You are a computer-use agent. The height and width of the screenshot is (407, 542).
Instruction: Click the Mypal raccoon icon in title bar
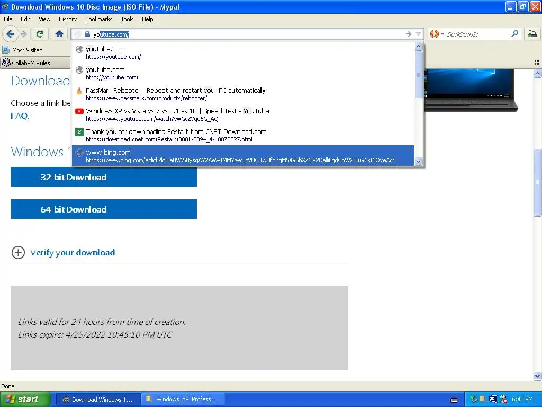point(5,6)
